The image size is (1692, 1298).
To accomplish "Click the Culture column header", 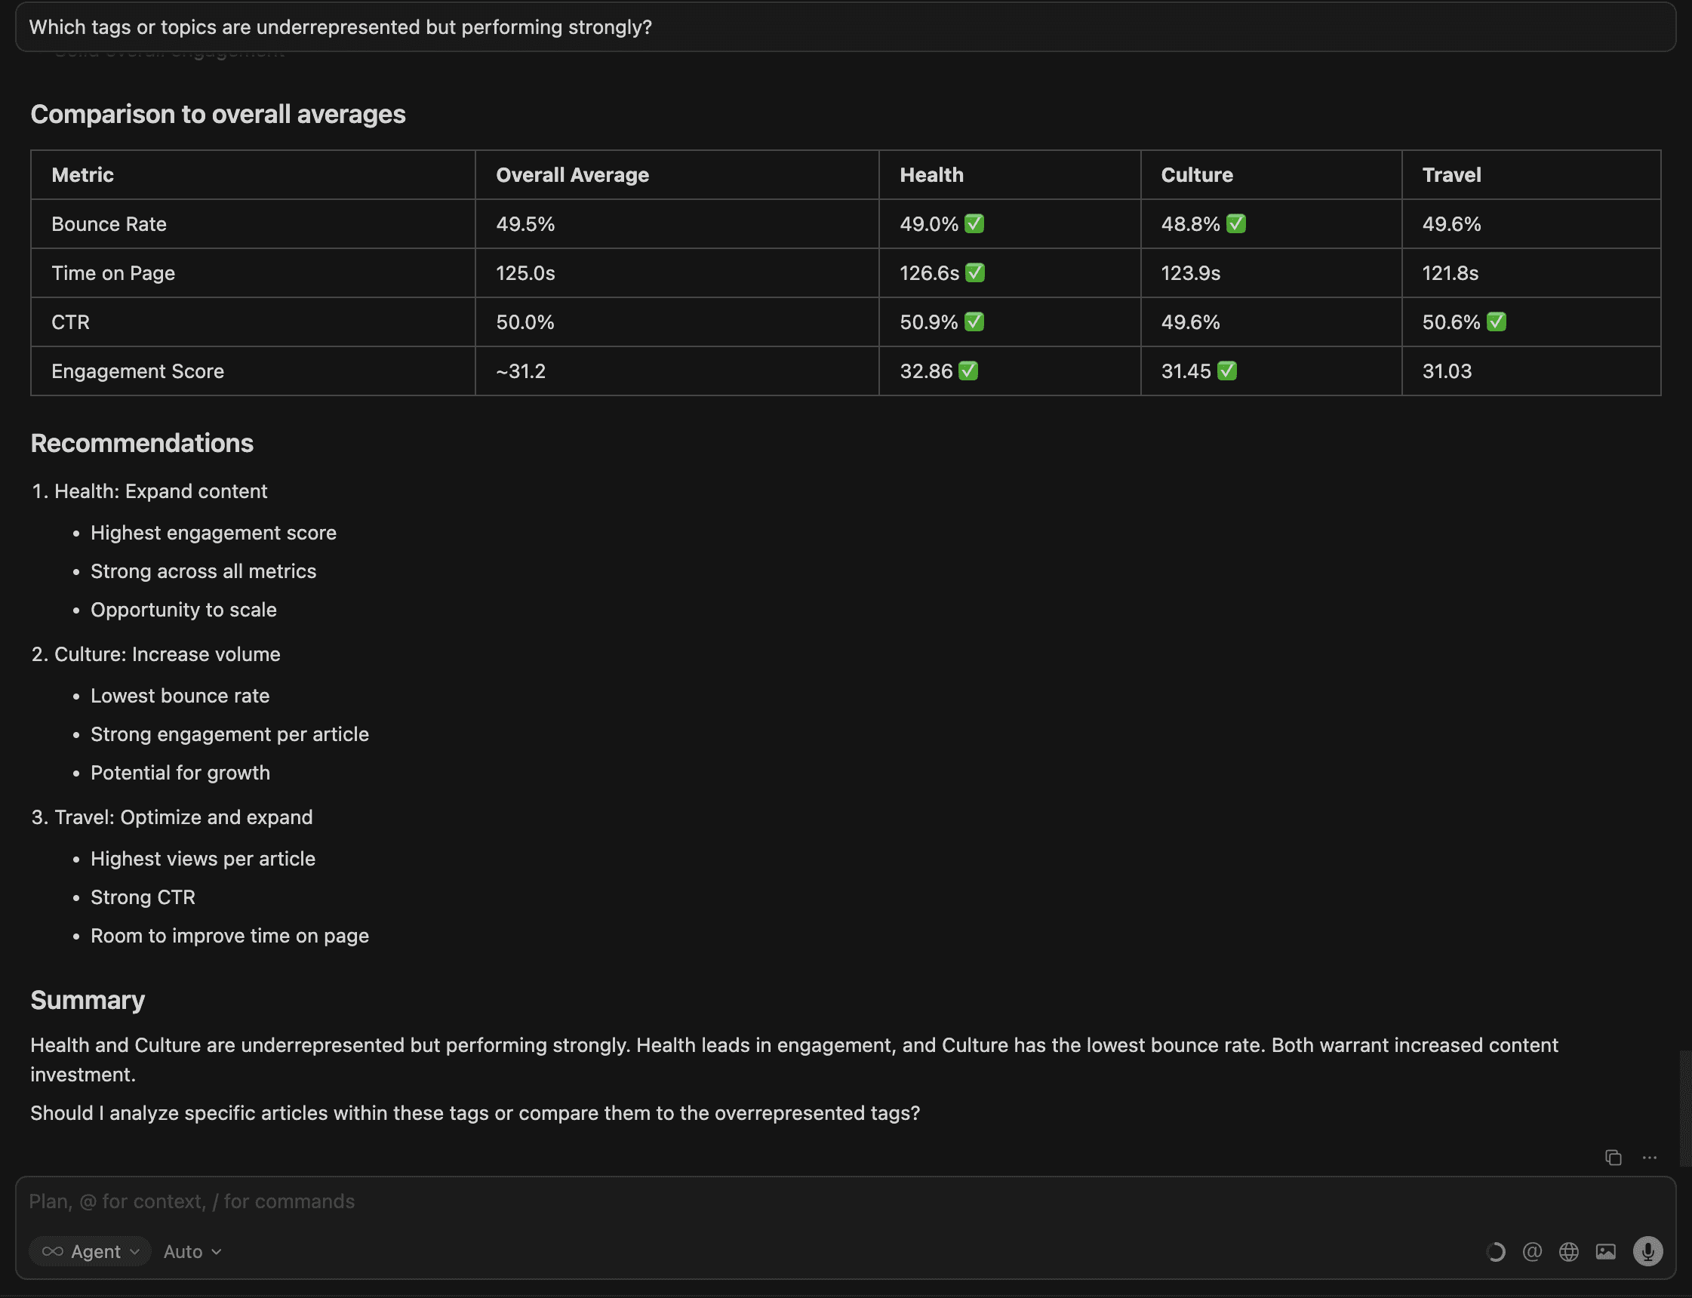I will [x=1196, y=174].
